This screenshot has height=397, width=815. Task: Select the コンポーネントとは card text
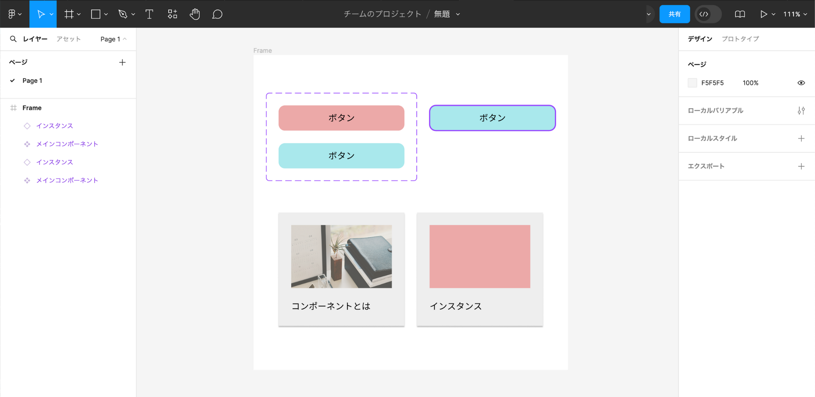tap(331, 306)
